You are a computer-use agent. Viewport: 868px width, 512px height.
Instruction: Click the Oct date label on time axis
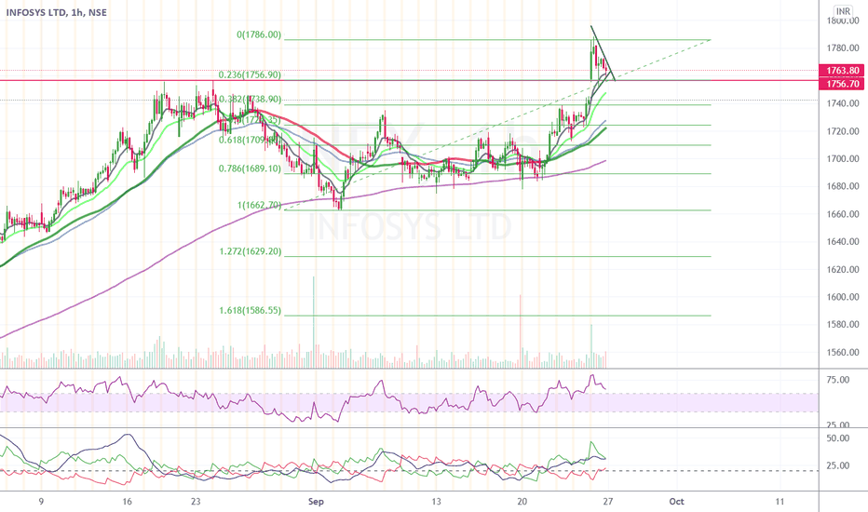(676, 502)
